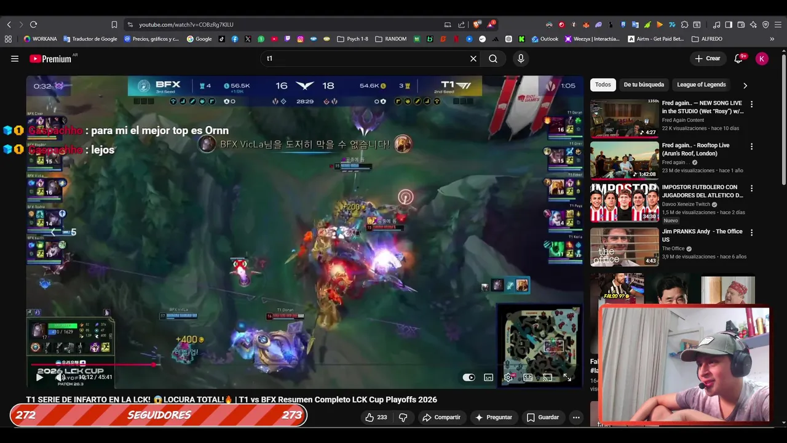Viewport: 787px width, 443px height.
Task: Open site settings icon in address bar
Action: pos(130,25)
